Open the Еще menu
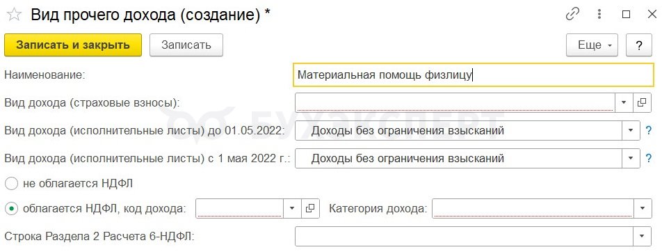Viewport: 662px width, 252px height. tap(592, 45)
